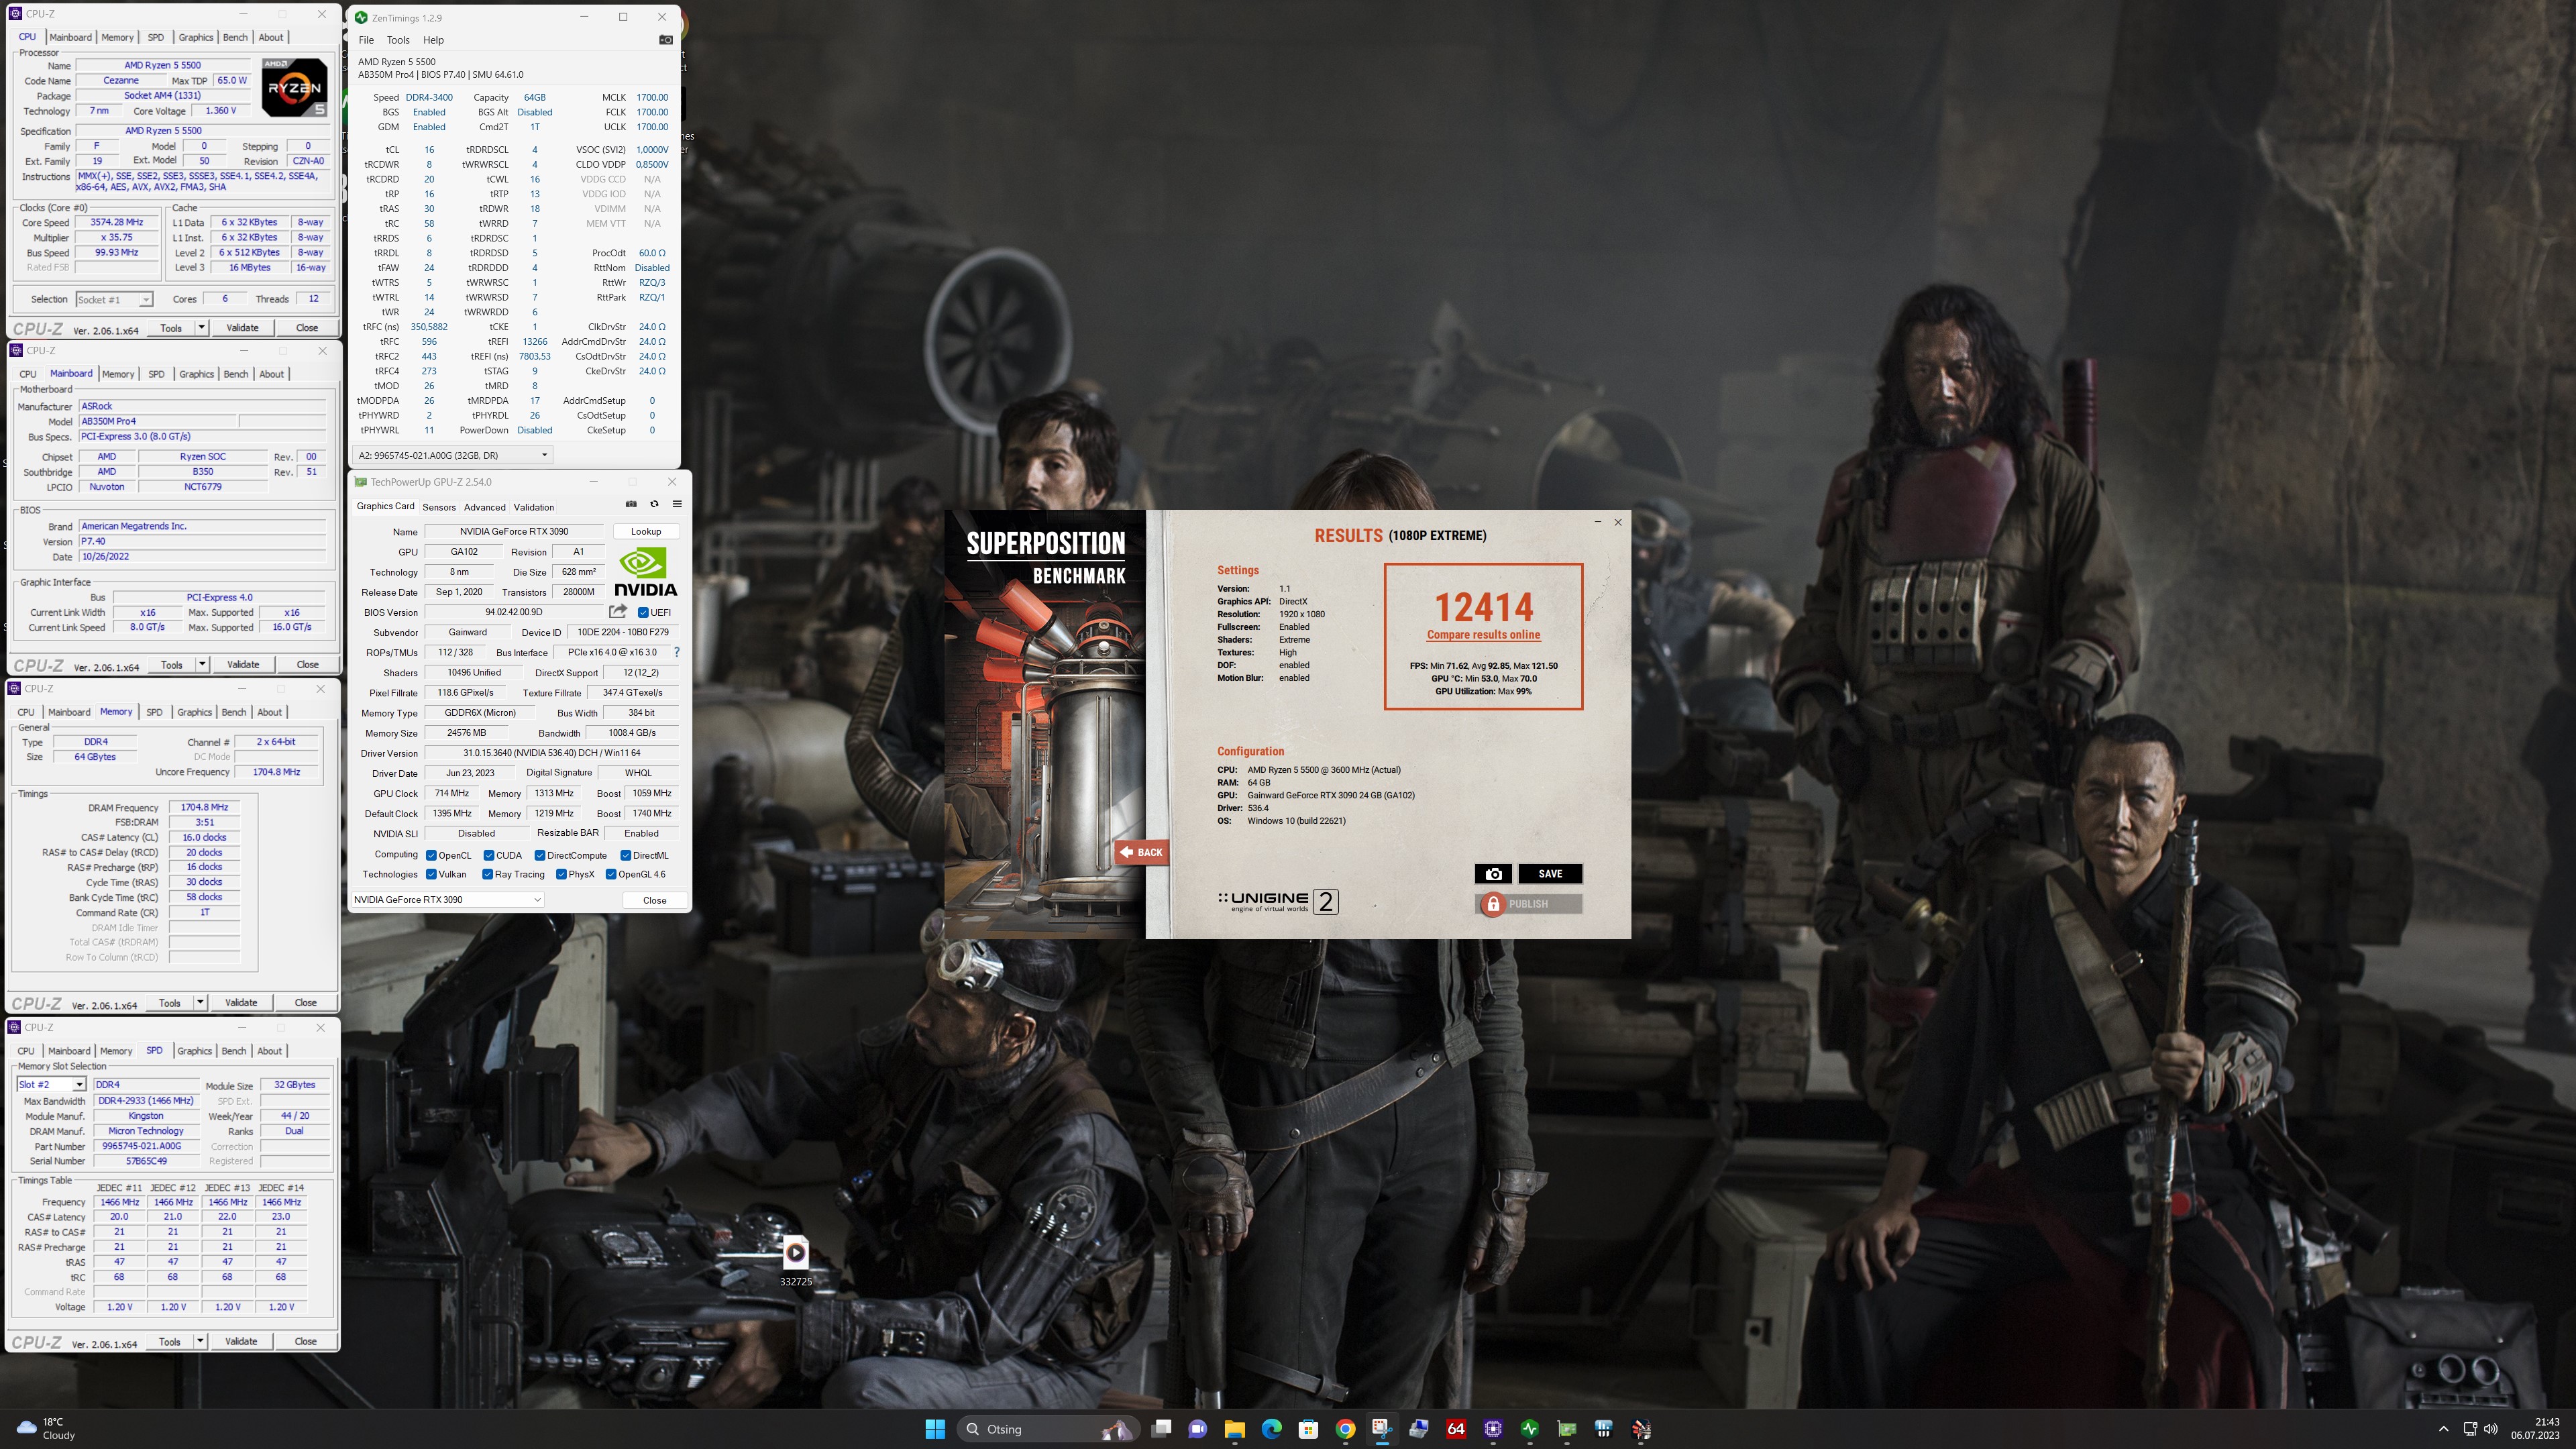The image size is (2576, 1449).
Task: Toggle the PhysX checkbox
Action: 561,874
